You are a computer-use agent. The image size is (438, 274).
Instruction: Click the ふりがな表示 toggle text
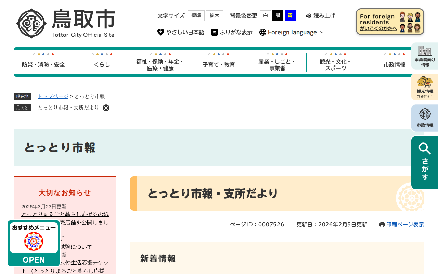click(236, 32)
